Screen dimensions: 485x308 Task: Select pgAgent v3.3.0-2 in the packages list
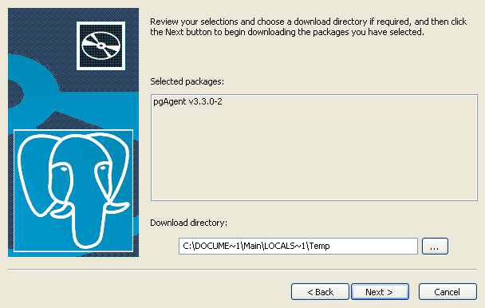187,101
